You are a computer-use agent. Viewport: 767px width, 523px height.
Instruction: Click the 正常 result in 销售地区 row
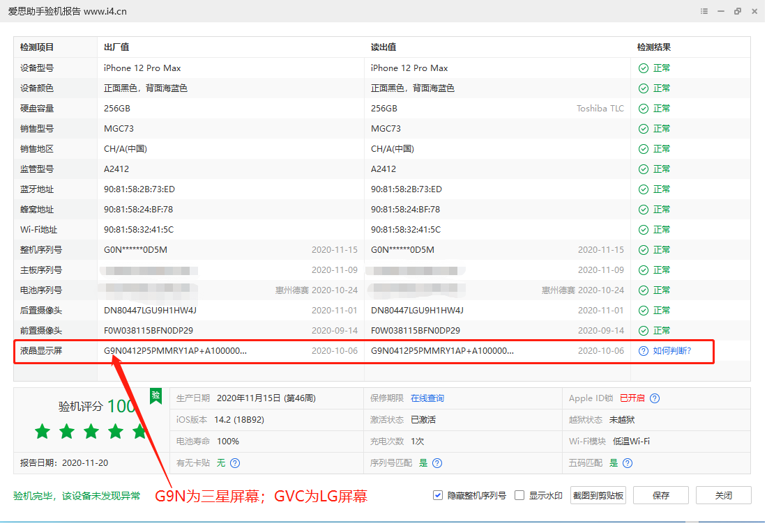click(x=662, y=149)
